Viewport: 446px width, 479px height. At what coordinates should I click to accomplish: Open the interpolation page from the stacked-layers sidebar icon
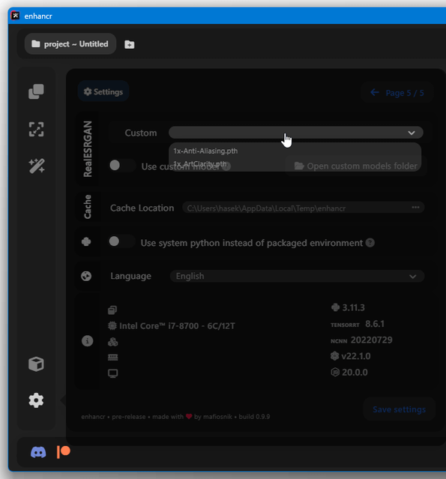[36, 91]
